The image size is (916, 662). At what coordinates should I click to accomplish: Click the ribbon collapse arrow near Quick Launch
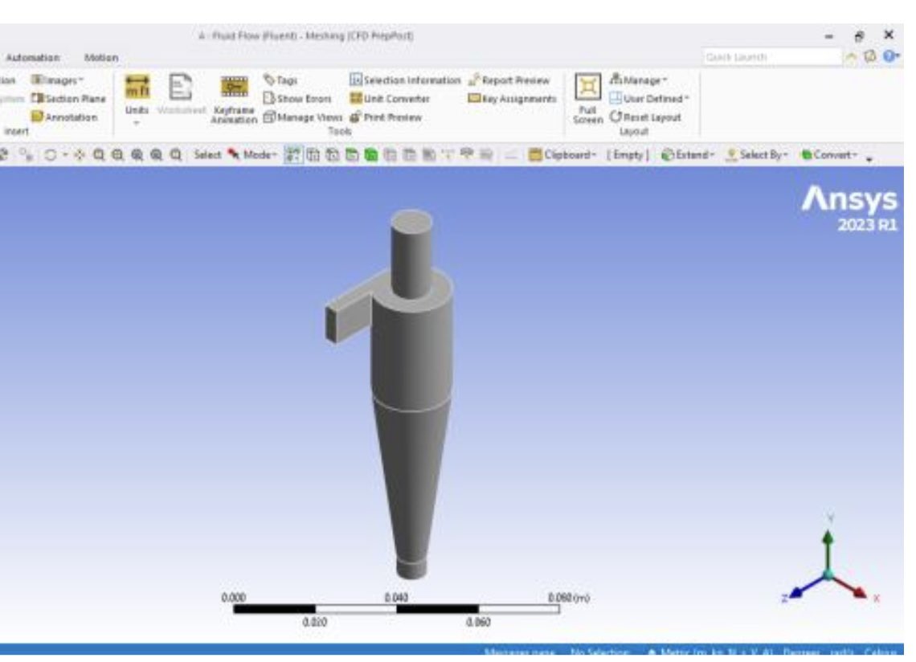tap(851, 57)
